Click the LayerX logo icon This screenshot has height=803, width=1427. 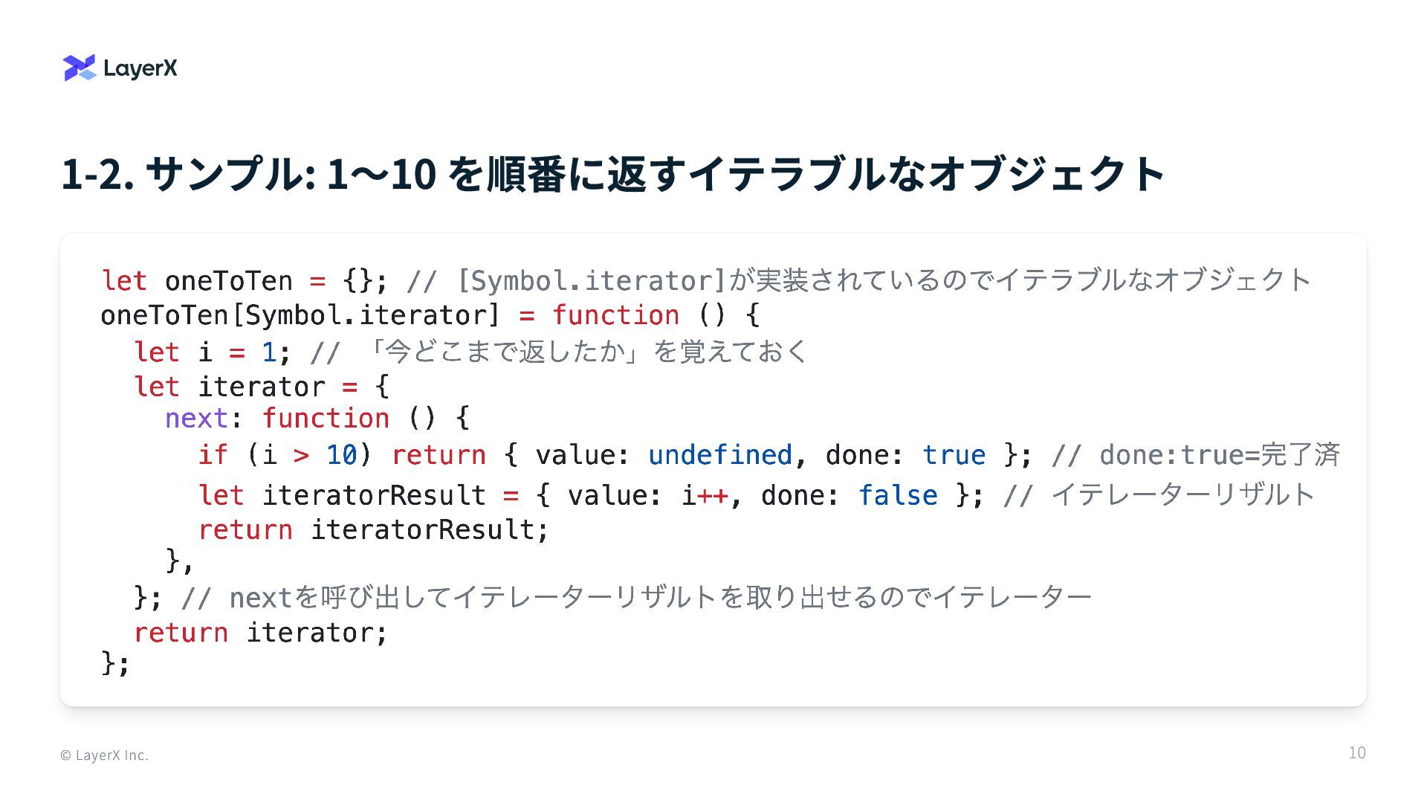[x=80, y=68]
